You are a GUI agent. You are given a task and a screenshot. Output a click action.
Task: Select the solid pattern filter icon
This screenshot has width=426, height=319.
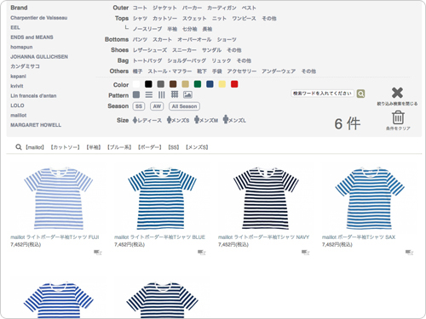tap(136, 94)
